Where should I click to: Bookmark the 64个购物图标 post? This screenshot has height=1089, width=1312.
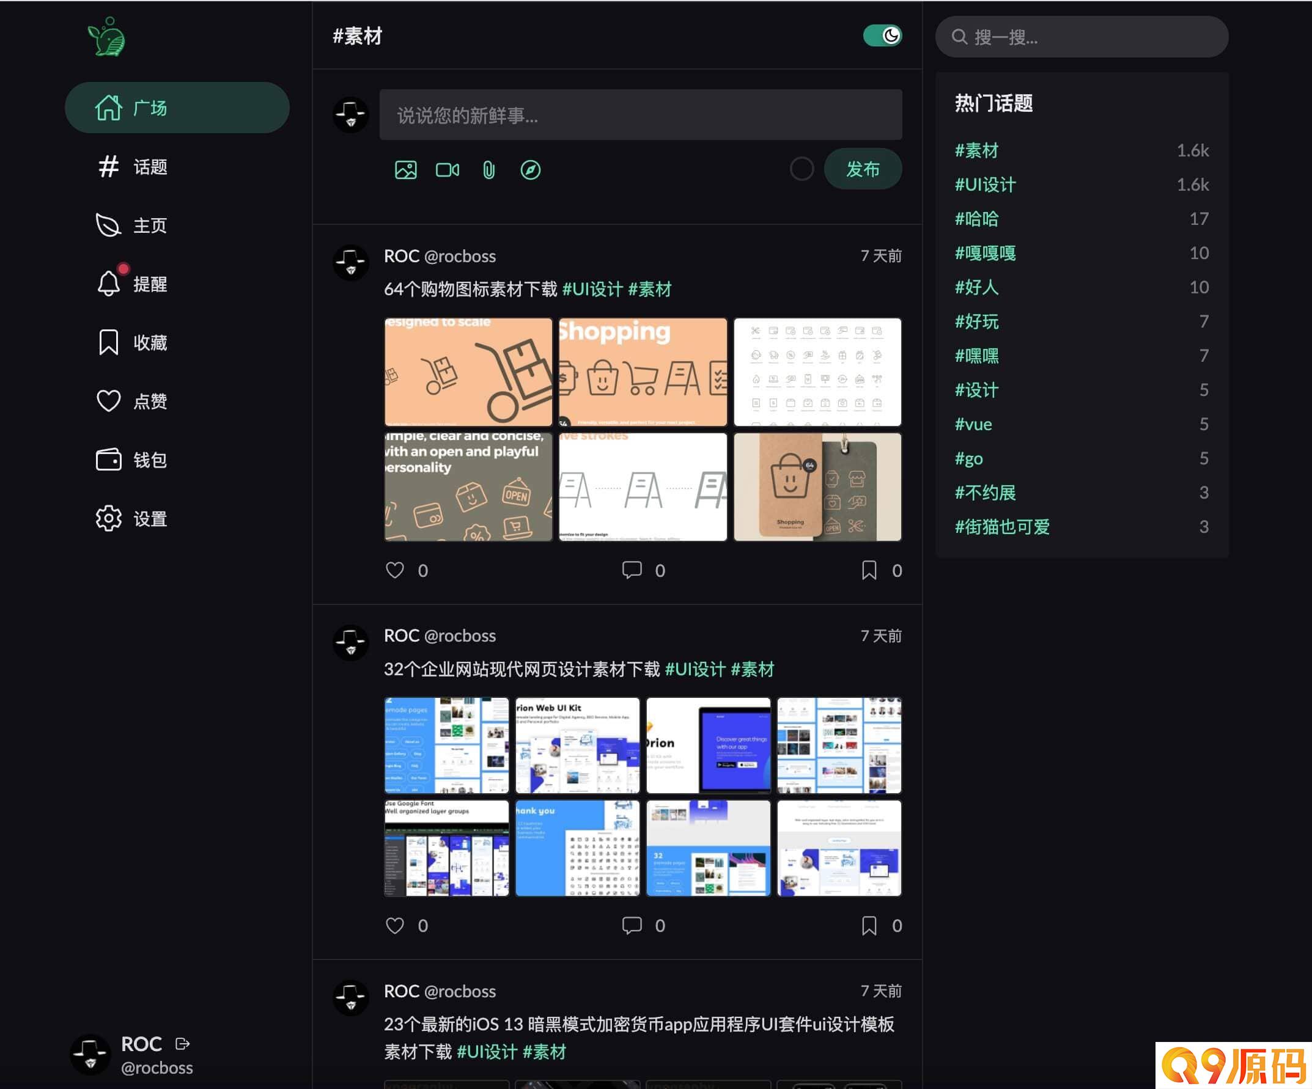[868, 570]
